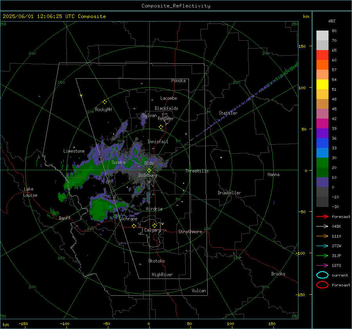This screenshot has width=352, height=329.
Task: Click the magenta 39 dBZ color swatch
Action: [x=322, y=123]
